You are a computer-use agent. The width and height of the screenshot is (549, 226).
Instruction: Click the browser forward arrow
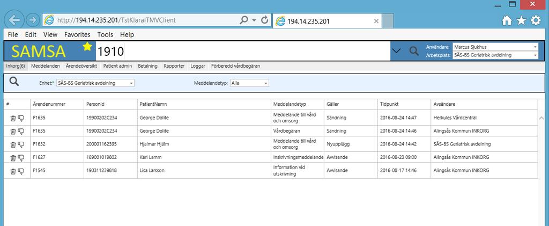click(x=33, y=20)
